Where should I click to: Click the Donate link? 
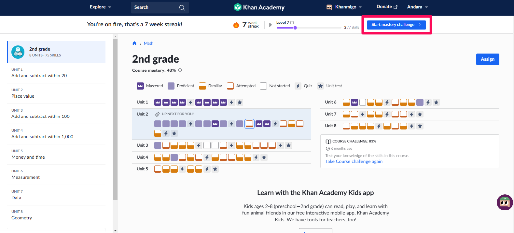point(387,7)
